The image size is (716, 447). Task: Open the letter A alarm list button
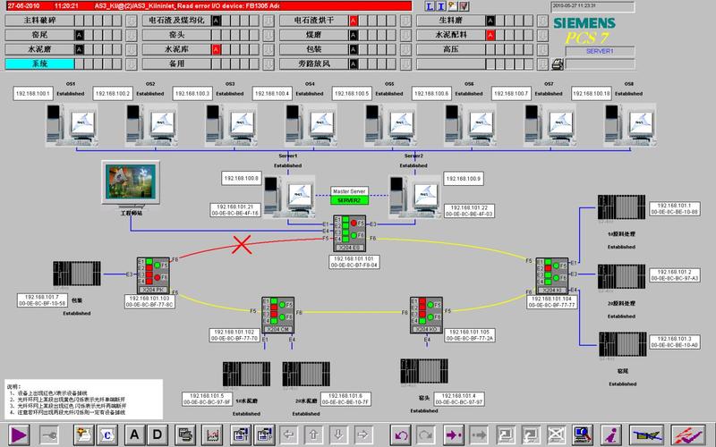click(x=133, y=434)
